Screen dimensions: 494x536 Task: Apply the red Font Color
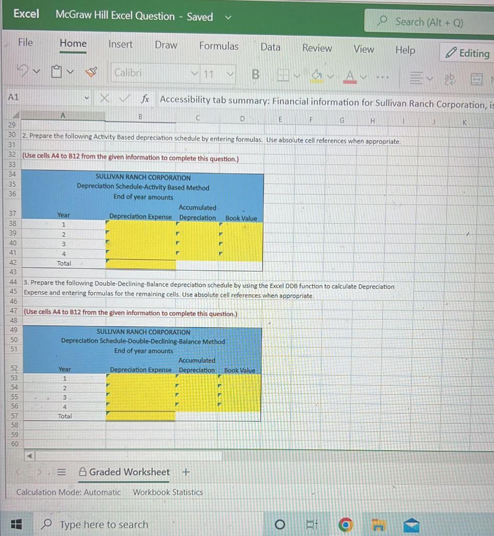[x=350, y=76]
